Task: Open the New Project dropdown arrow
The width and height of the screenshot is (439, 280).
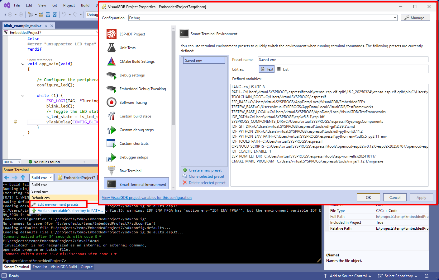Action: [36, 15]
